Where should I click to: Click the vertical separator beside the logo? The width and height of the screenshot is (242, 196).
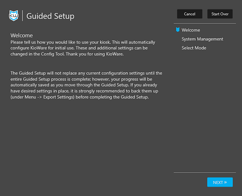(23, 16)
